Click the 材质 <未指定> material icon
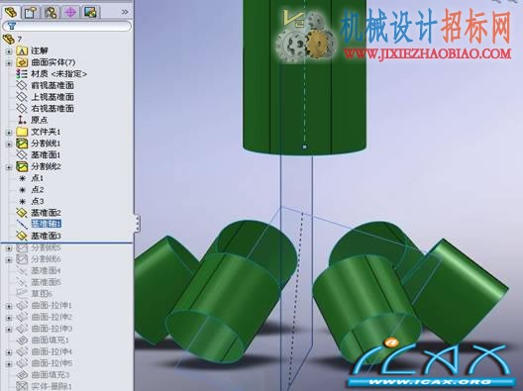 tap(22, 73)
